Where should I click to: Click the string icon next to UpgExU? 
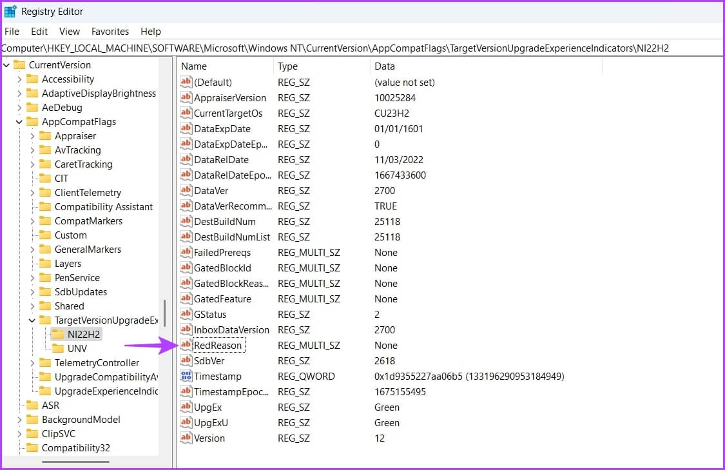pyautogui.click(x=186, y=422)
